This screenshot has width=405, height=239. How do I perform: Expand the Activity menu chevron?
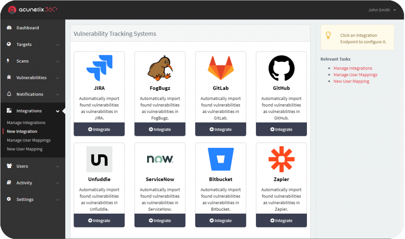point(58,183)
